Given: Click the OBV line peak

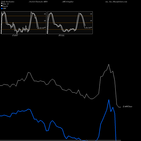Looking at the screenshot, I should 109,100.
